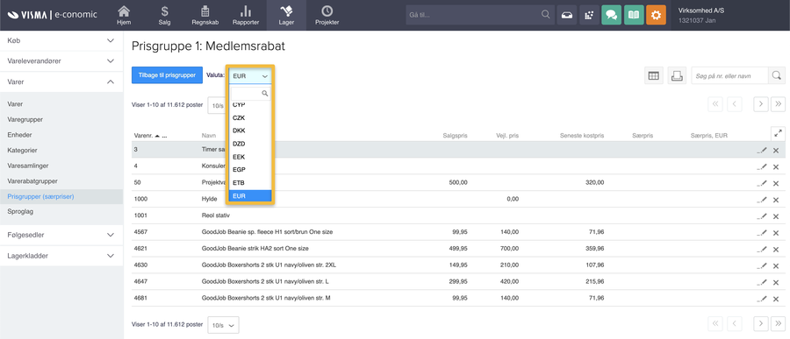The image size is (790, 339).
Task: Click the magnifier in Gå til search
Action: pos(546,15)
